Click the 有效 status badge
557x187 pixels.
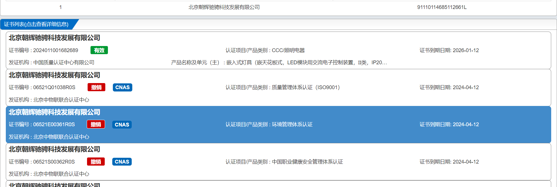coord(99,50)
